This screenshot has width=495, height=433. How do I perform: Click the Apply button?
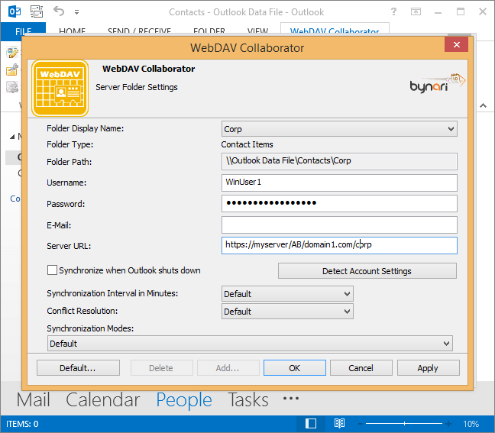tap(428, 368)
